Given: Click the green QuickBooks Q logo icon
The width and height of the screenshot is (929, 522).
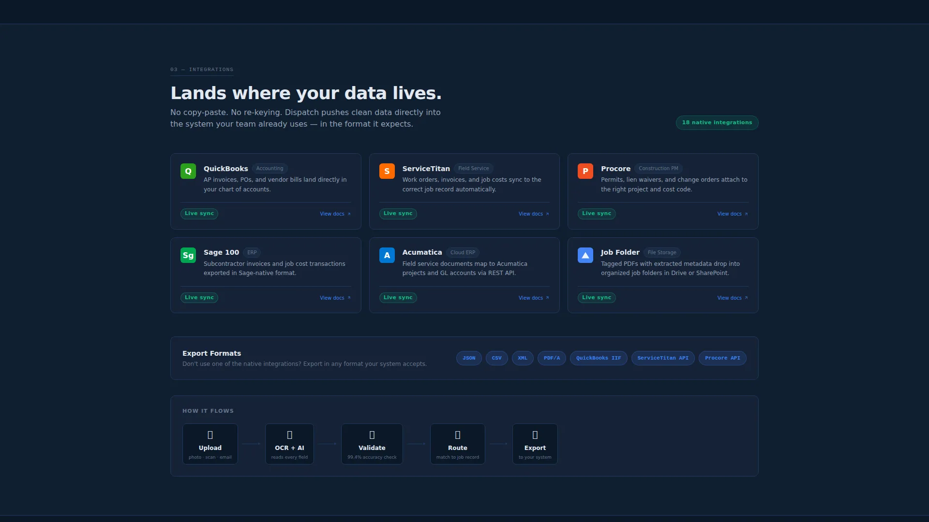Looking at the screenshot, I should 188,171.
